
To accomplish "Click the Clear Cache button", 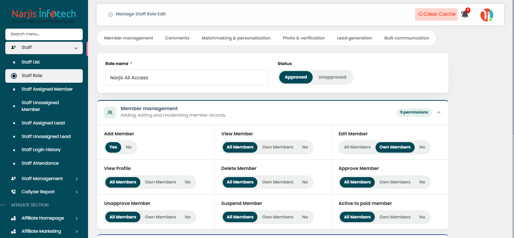I will (436, 14).
